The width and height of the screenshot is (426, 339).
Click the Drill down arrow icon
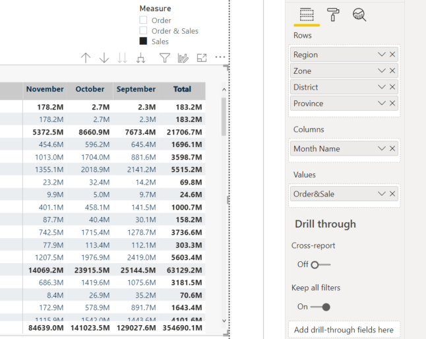(x=104, y=57)
